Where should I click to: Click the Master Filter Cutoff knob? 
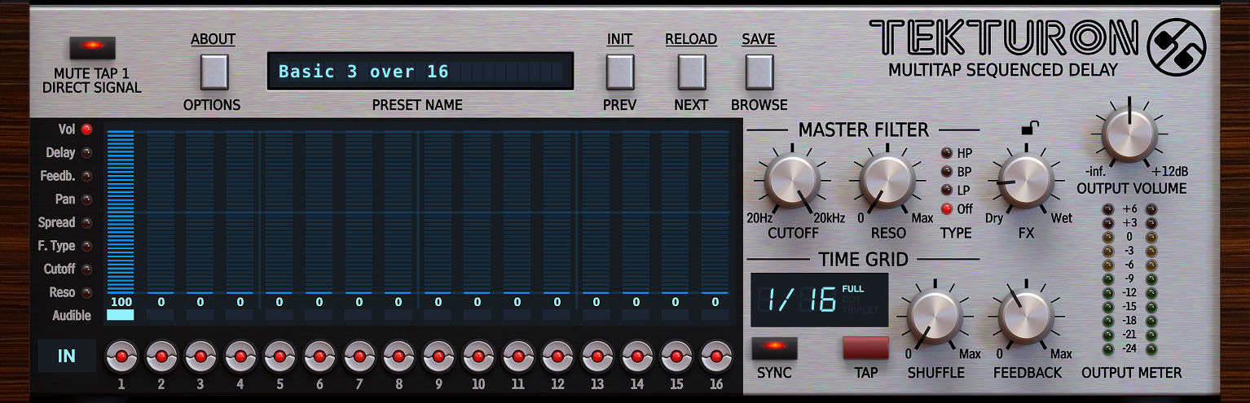[793, 182]
